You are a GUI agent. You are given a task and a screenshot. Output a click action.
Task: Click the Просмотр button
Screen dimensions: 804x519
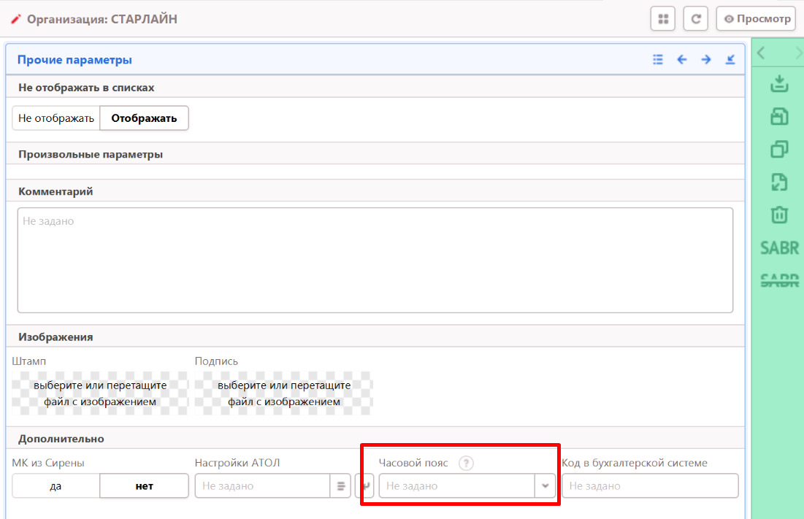756,19
